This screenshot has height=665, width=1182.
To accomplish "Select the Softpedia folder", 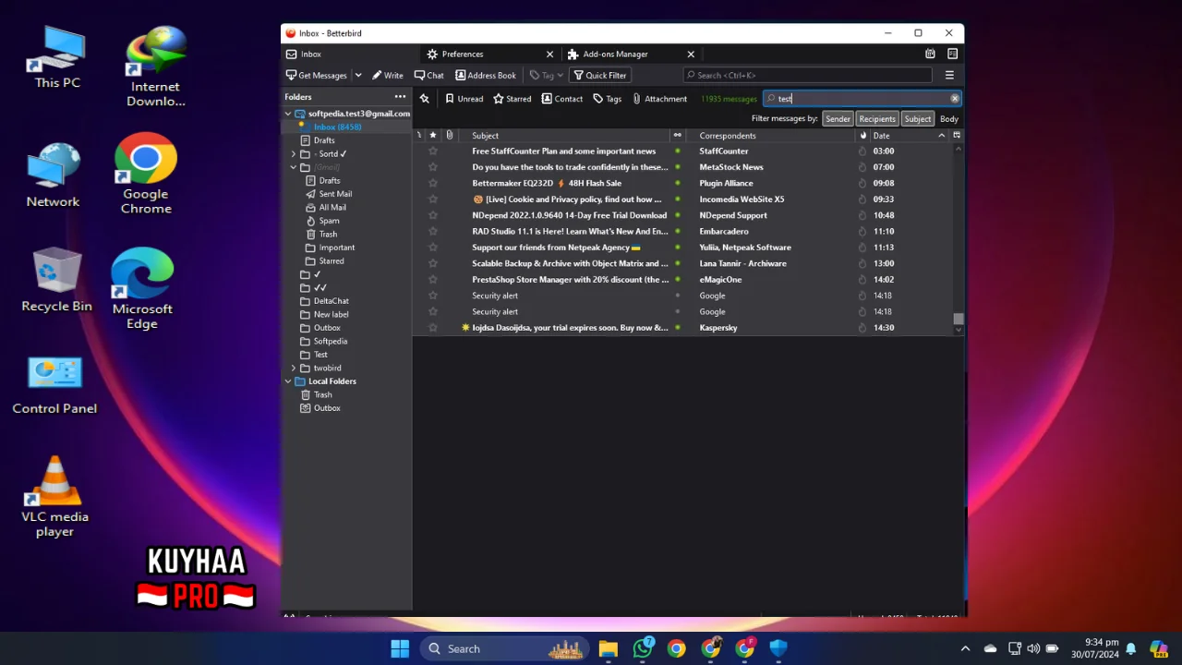I will [x=331, y=342].
